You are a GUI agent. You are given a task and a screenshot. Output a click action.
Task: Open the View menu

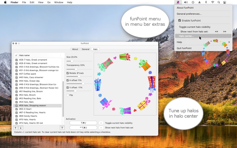tap(41, 2)
